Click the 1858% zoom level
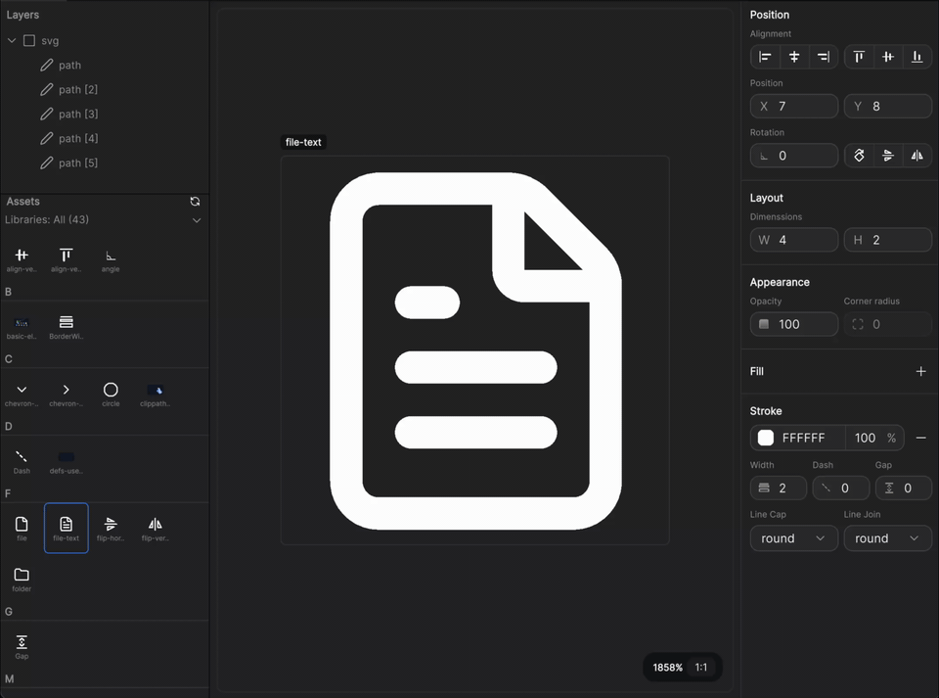This screenshot has height=698, width=939. pos(667,668)
